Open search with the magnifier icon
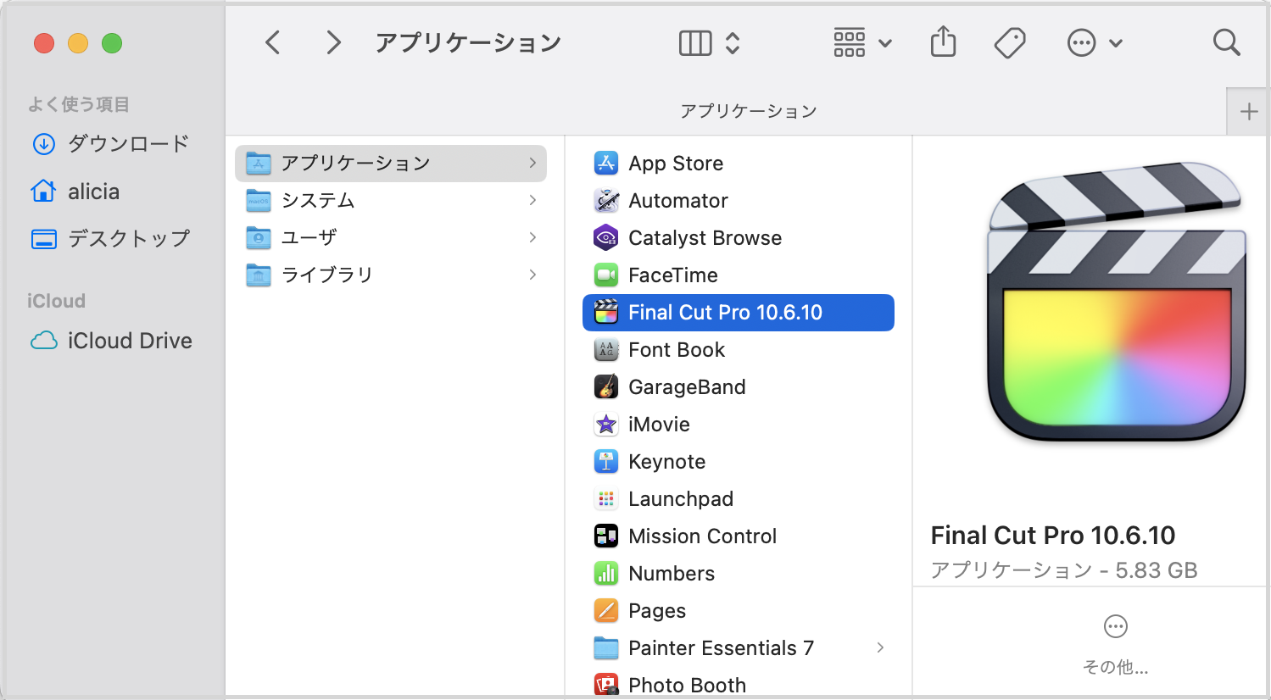This screenshot has width=1271, height=700. [1226, 42]
